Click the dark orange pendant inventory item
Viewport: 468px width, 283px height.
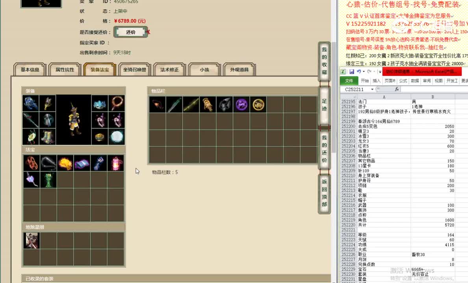pos(158,105)
